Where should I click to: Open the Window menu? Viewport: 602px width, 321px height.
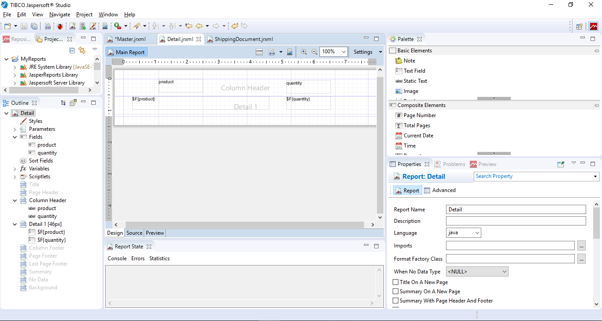(108, 14)
